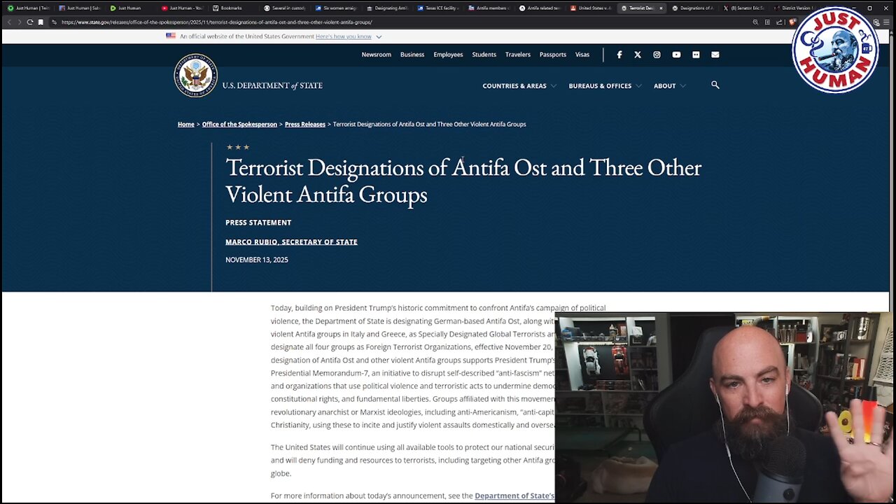Screen dimensions: 896x504
Task: Open the Travelers menu link
Action: [518, 55]
